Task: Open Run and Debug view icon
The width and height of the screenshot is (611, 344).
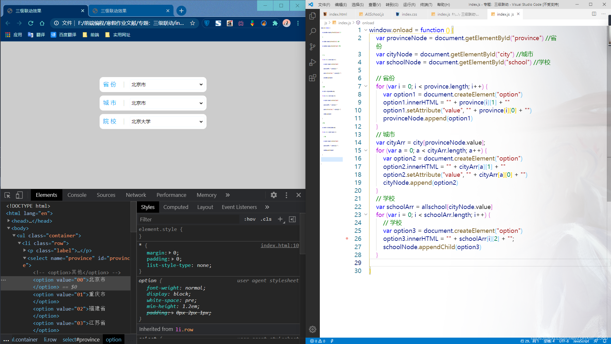Action: (313, 62)
